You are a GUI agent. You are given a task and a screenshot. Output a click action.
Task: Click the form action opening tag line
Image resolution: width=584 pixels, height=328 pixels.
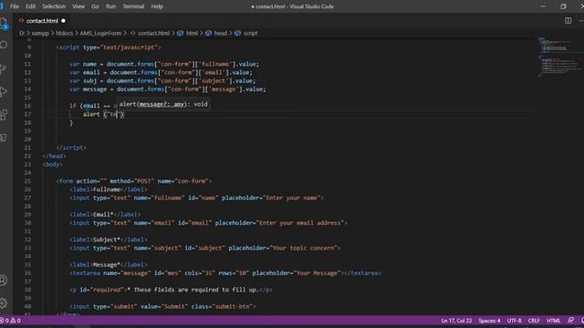(x=134, y=181)
